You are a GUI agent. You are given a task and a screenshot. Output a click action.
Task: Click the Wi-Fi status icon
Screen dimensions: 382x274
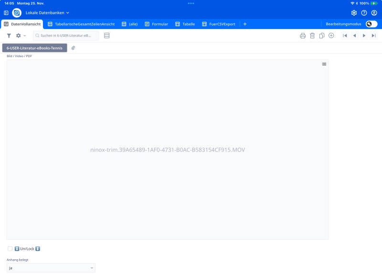click(x=352, y=3)
